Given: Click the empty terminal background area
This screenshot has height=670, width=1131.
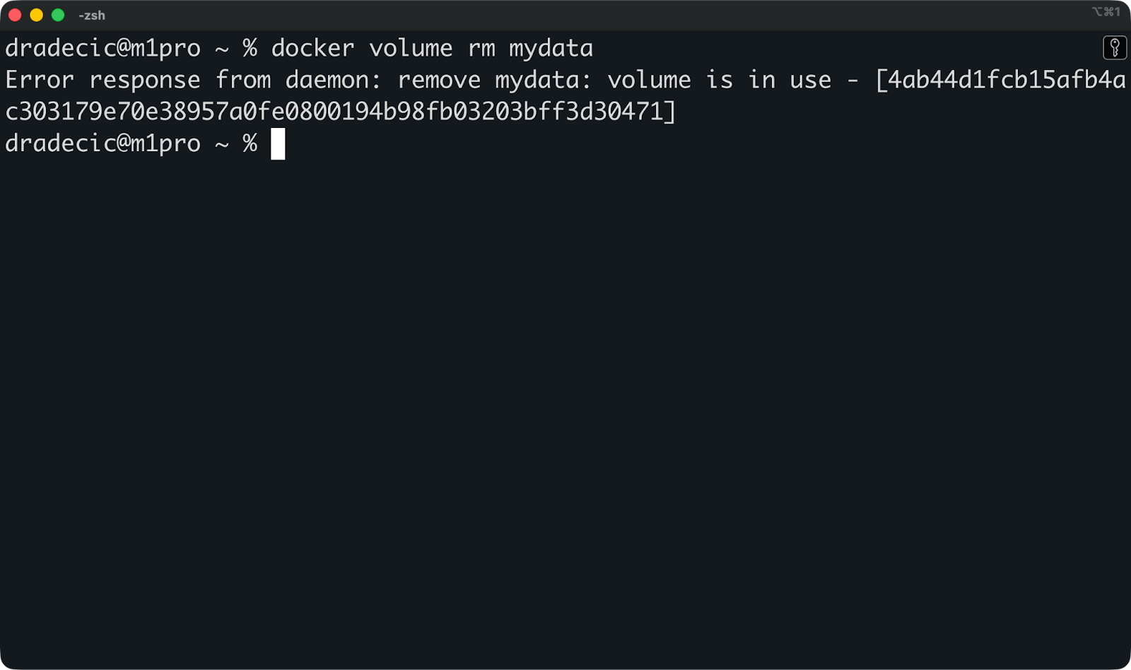Looking at the screenshot, I should pos(565,389).
